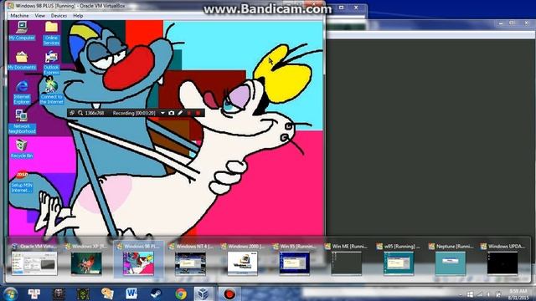Select the Internet Explorer desktop icon
Image resolution: width=536 pixels, height=301 pixels.
22,92
